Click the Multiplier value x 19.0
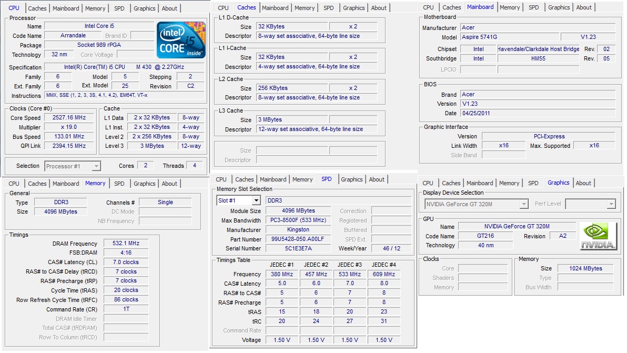Viewport: 627px width, 353px height. tap(69, 127)
